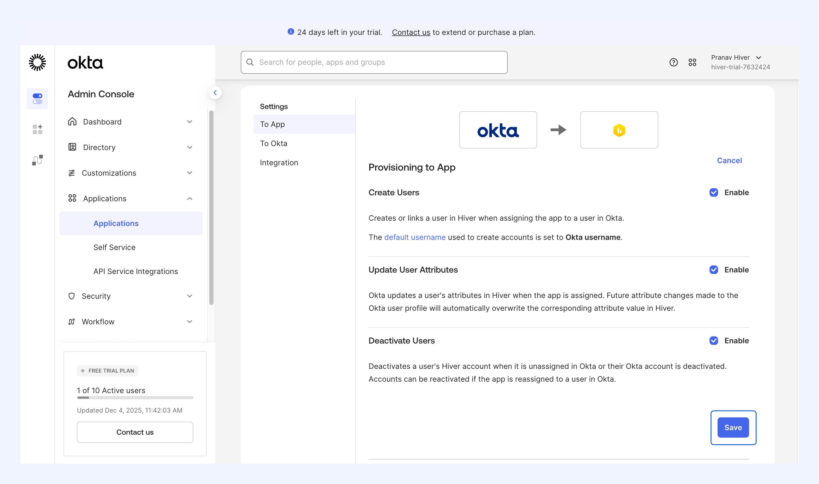Screen dimensions: 819x484
Task: Click the sidebar vertical scrollbar
Action: click(211, 208)
